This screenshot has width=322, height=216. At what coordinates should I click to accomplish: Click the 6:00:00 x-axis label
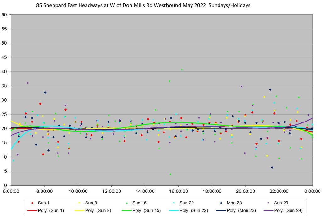(x=11, y=191)
